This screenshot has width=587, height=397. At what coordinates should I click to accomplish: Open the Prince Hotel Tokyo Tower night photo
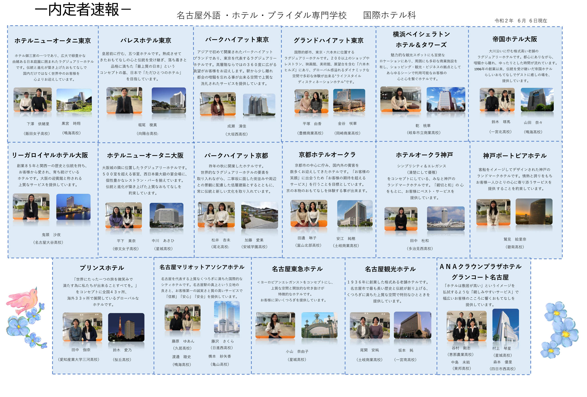126,327
